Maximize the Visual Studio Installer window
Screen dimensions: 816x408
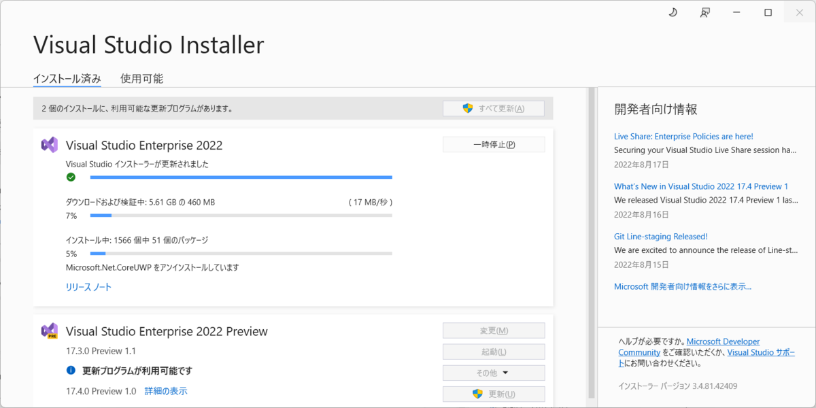pos(768,12)
